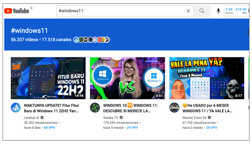Play the Vale La Pena Ya thumbnail
This screenshot has height=144, width=252.
207,78
